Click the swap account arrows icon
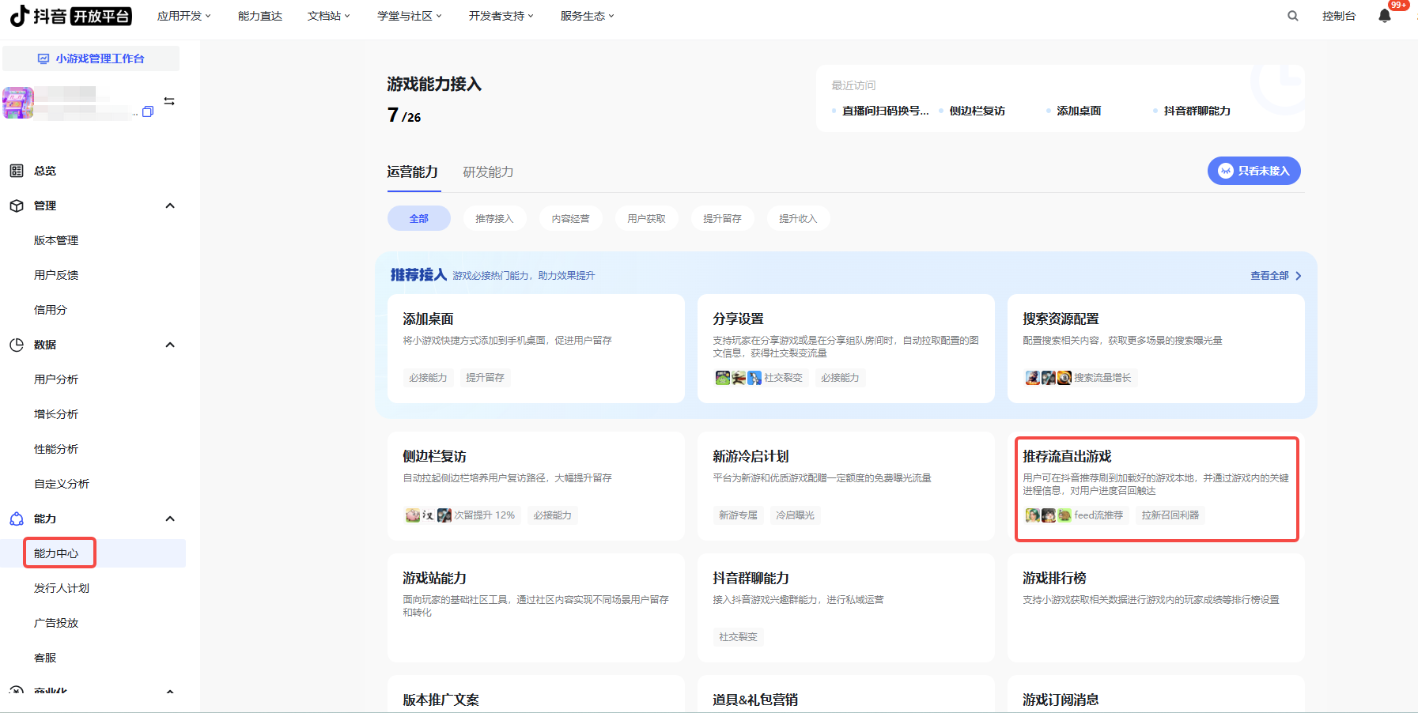1418x713 pixels. (x=169, y=101)
